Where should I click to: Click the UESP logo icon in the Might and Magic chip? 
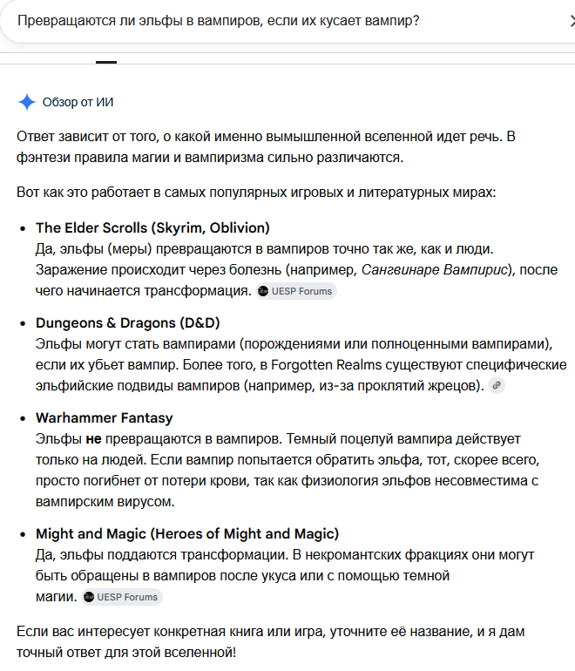[x=89, y=597]
